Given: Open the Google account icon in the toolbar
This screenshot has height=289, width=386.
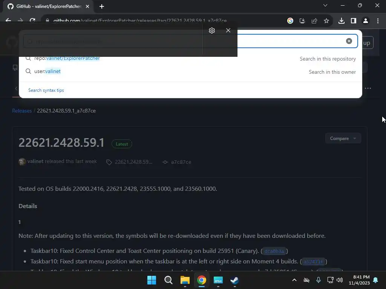Looking at the screenshot, I should point(290,21).
